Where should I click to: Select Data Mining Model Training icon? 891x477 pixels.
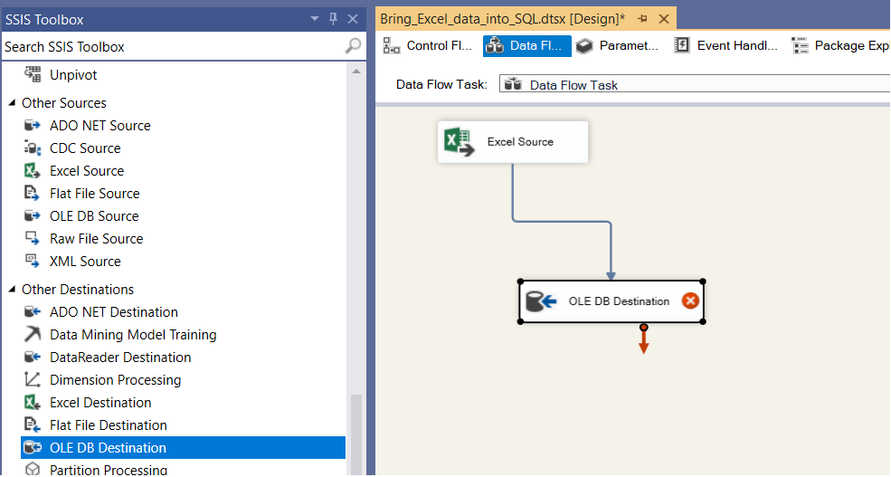coord(32,335)
